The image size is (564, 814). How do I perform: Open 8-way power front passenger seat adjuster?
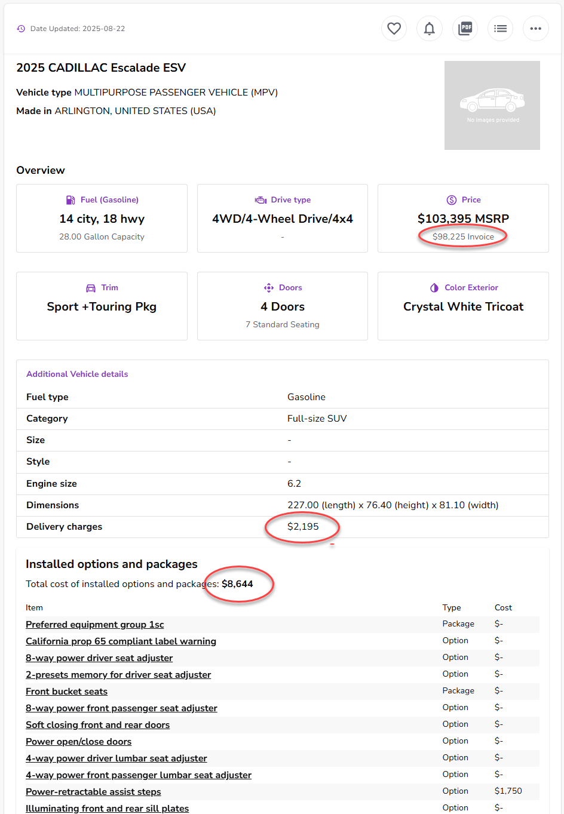[121, 708]
